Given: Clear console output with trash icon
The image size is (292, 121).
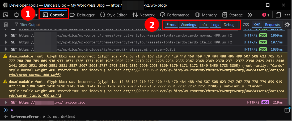Looking at the screenshot, I should click(6, 25).
